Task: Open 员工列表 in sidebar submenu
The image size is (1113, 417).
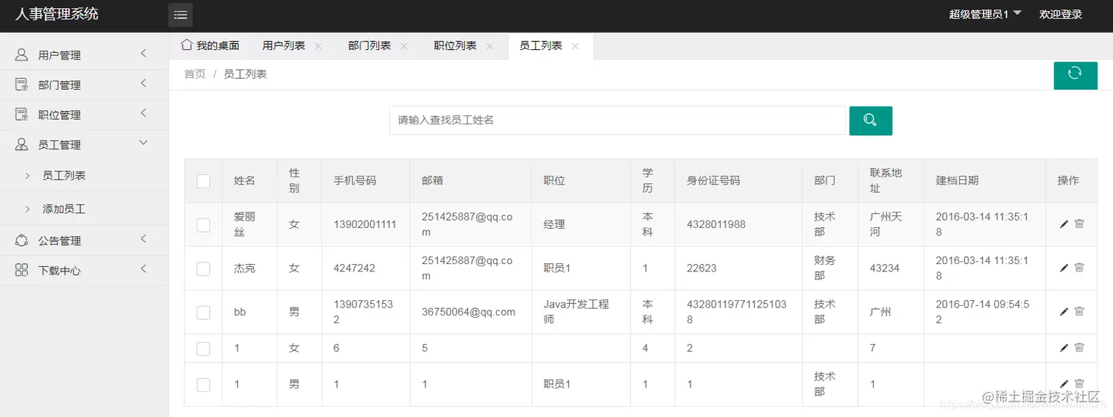Action: [x=64, y=176]
